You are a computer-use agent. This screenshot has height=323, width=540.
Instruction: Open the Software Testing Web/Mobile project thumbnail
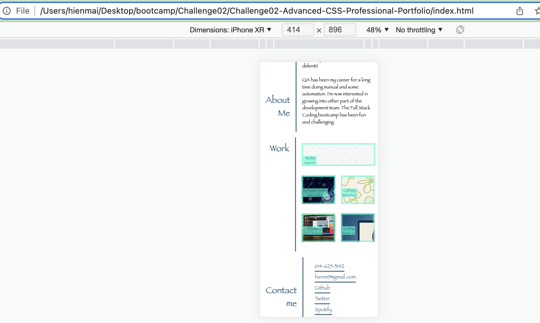click(x=318, y=190)
